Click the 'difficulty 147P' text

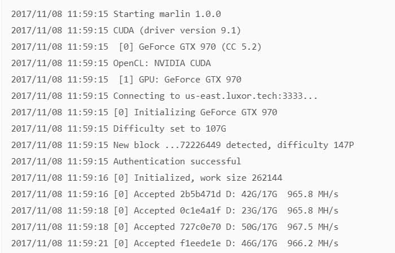[x=315, y=145]
